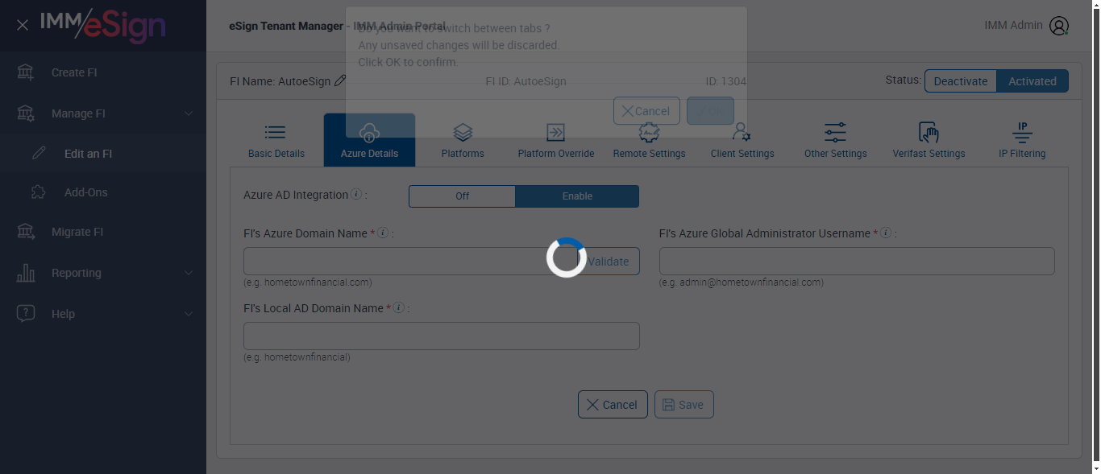Click the 'ID: 1304' text
The width and height of the screenshot is (1101, 474).
pyautogui.click(x=726, y=81)
